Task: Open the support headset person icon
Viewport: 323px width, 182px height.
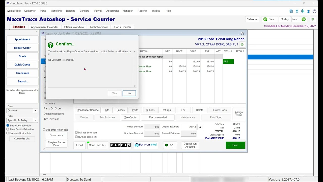Action: point(308,11)
